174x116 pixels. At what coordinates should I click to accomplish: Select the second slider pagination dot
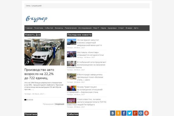click(x=28, y=100)
